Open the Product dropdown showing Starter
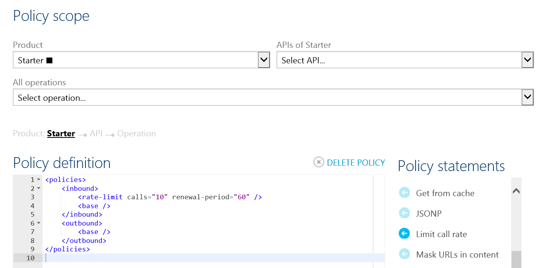The width and height of the screenshot is (539, 268). pos(141,60)
